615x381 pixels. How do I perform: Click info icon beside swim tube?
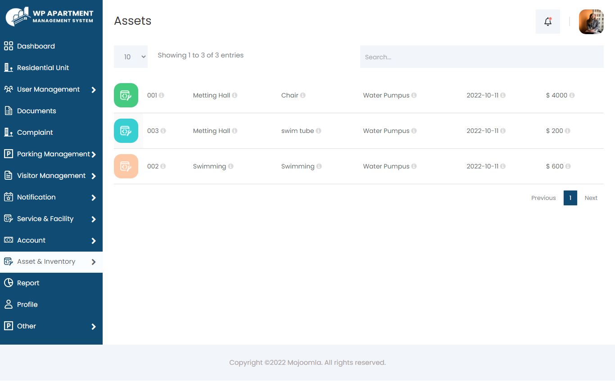[x=318, y=131]
